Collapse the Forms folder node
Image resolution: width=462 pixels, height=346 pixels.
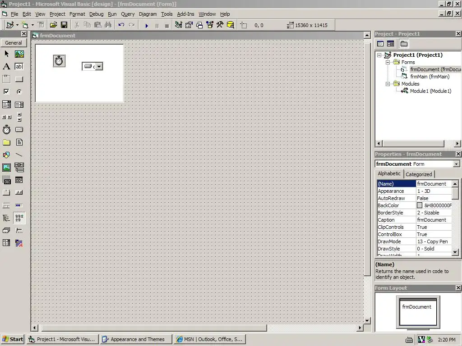(x=388, y=62)
